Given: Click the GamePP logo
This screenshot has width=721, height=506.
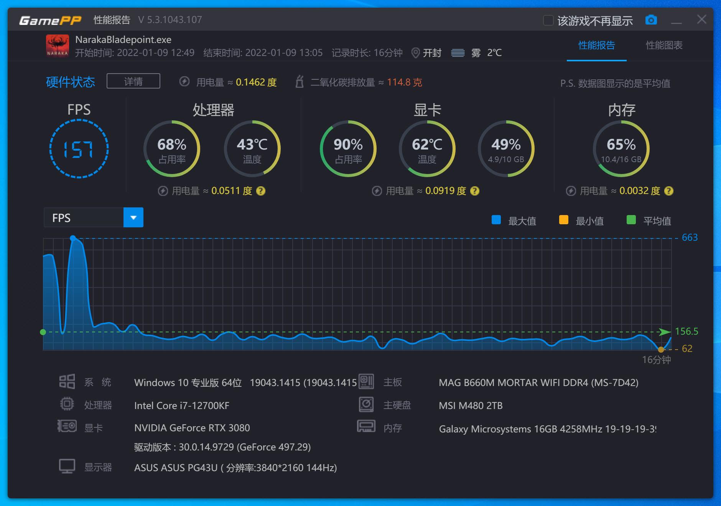Looking at the screenshot, I should coord(50,20).
